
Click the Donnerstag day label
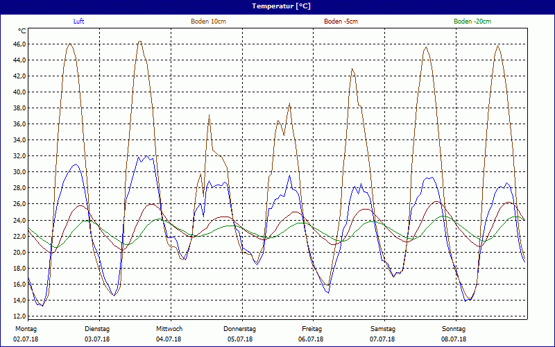[x=240, y=328]
